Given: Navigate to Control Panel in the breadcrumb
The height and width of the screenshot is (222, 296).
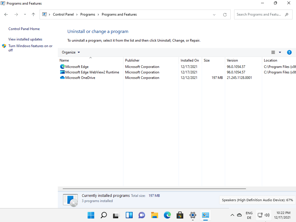Looking at the screenshot, I should 64,14.
